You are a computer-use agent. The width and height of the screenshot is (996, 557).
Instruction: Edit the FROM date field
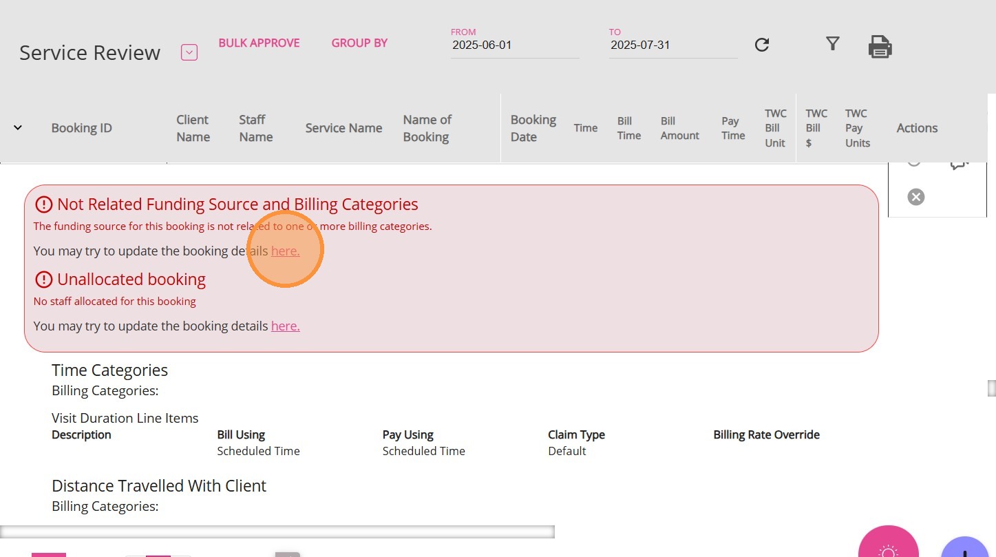click(514, 45)
